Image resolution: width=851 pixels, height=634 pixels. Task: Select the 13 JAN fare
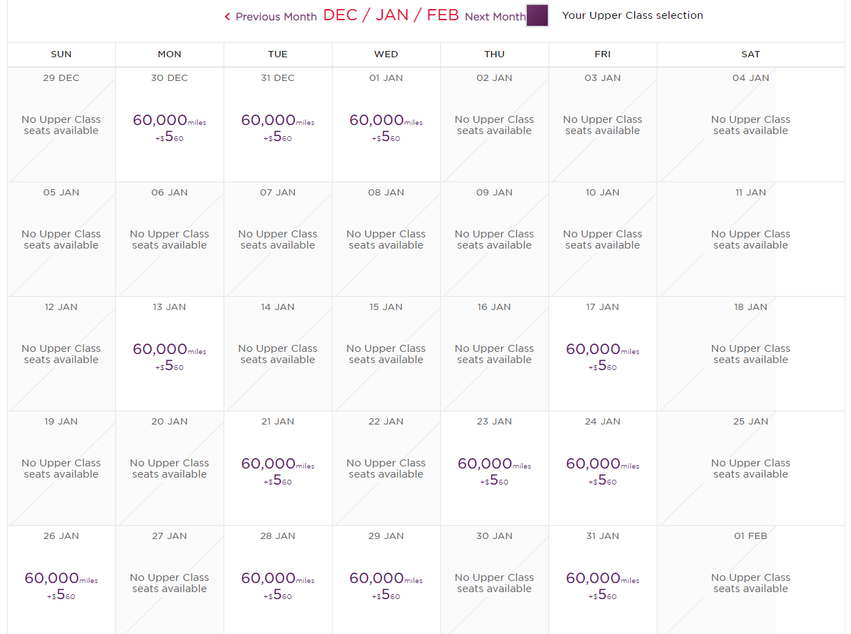170,355
